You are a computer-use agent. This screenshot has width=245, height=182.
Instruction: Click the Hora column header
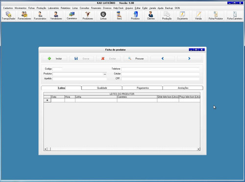(x=70, y=97)
